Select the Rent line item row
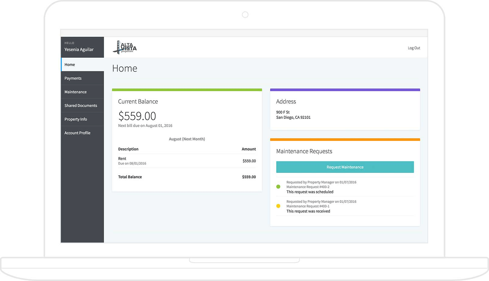The width and height of the screenshot is (489, 281). pyautogui.click(x=187, y=161)
